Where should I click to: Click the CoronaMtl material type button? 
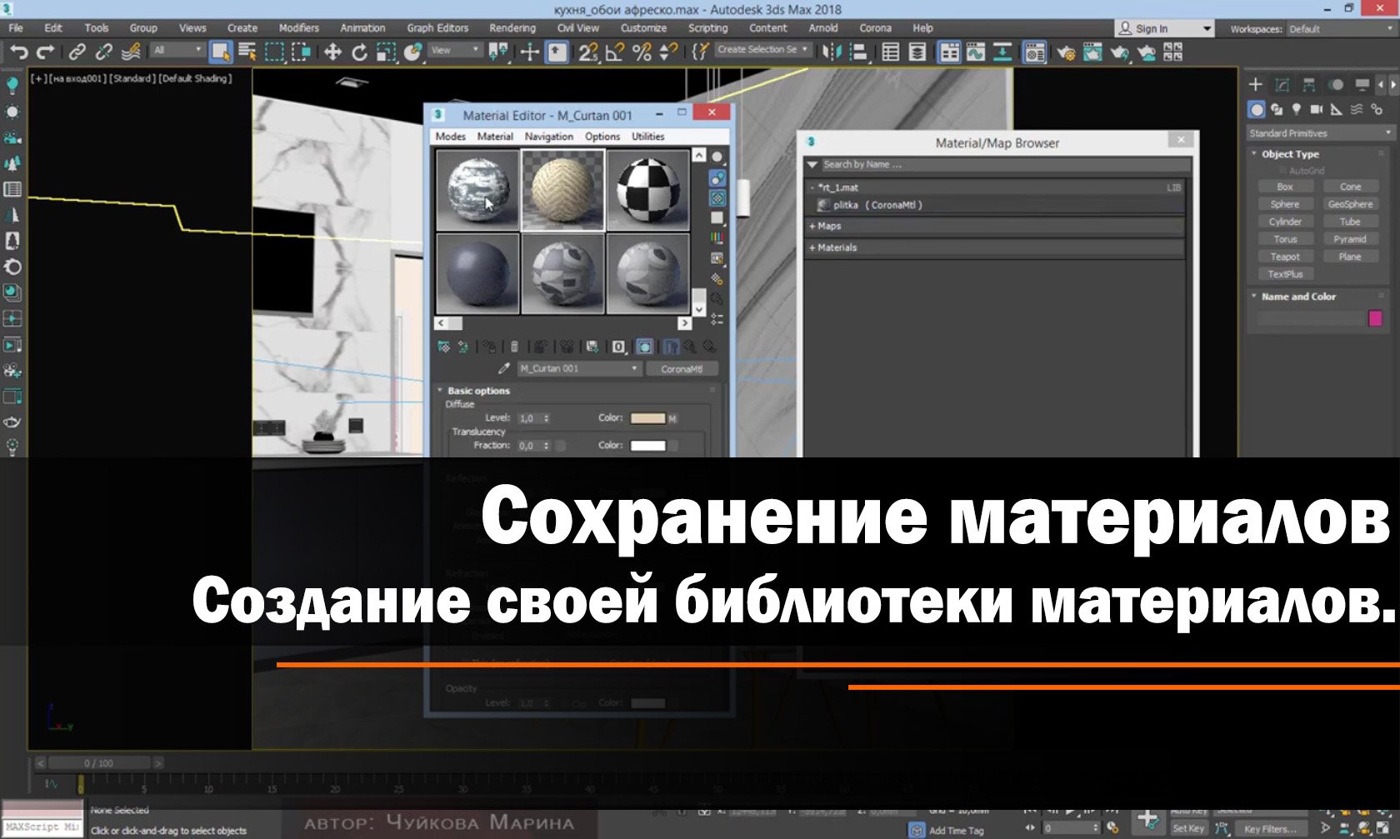pos(682,368)
